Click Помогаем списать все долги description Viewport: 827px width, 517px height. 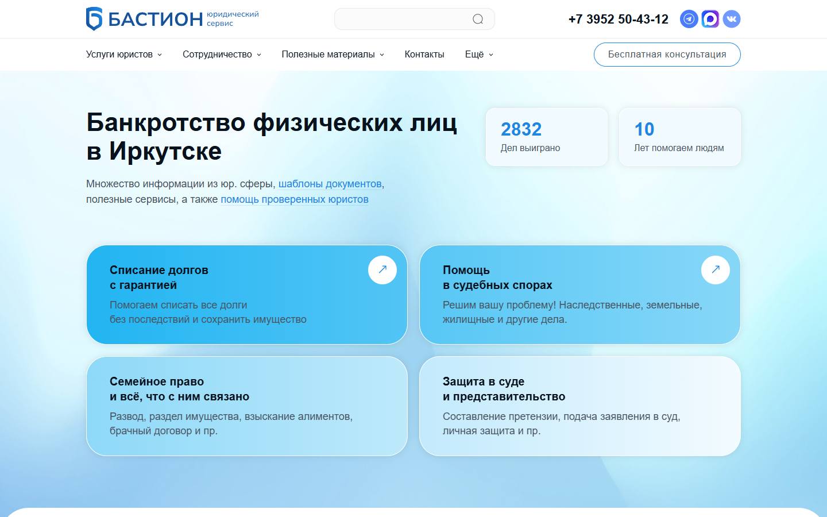tap(208, 312)
